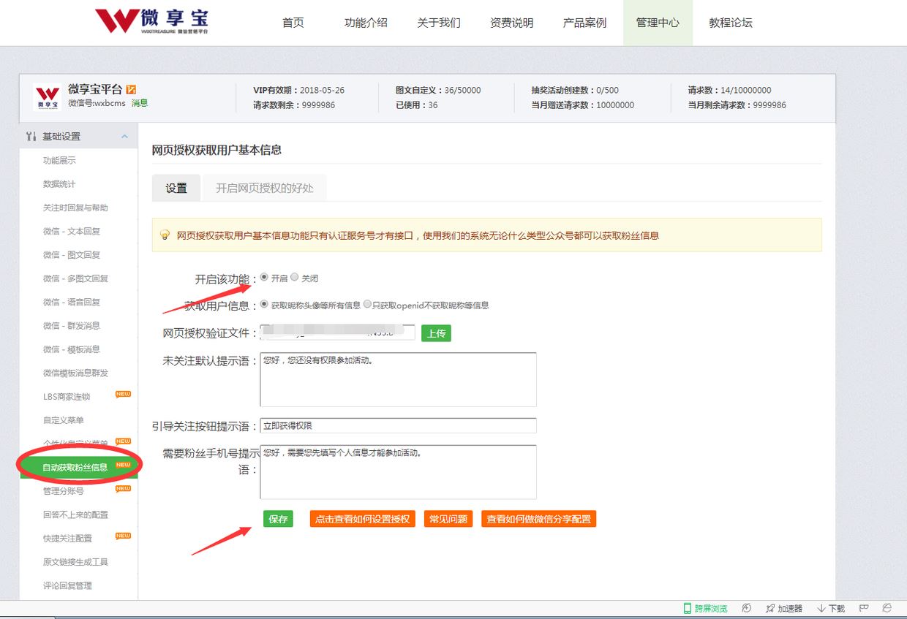The image size is (907, 619).
Task: Open 关于我们 in top navigation
Action: coord(439,23)
